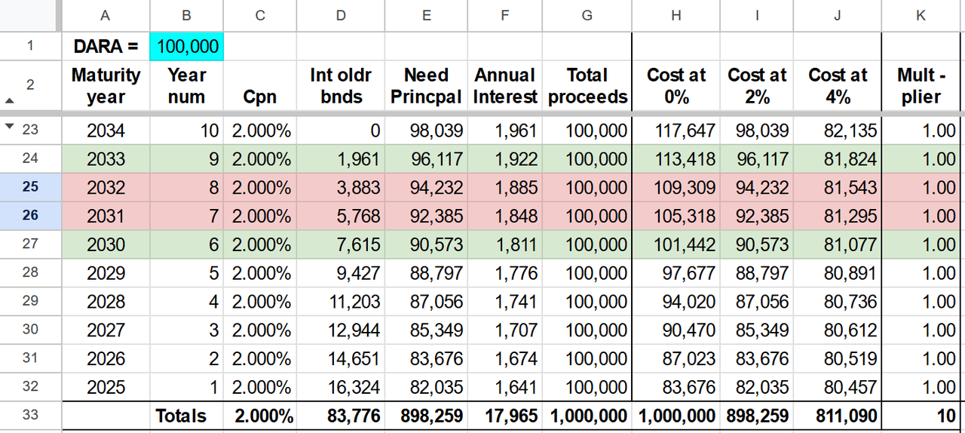This screenshot has height=433, width=965.
Task: Click the maturity year cell 2025
Action: (x=105, y=388)
